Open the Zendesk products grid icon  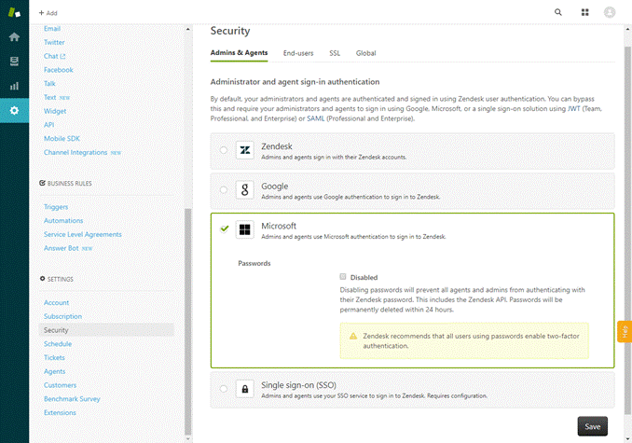coord(584,12)
